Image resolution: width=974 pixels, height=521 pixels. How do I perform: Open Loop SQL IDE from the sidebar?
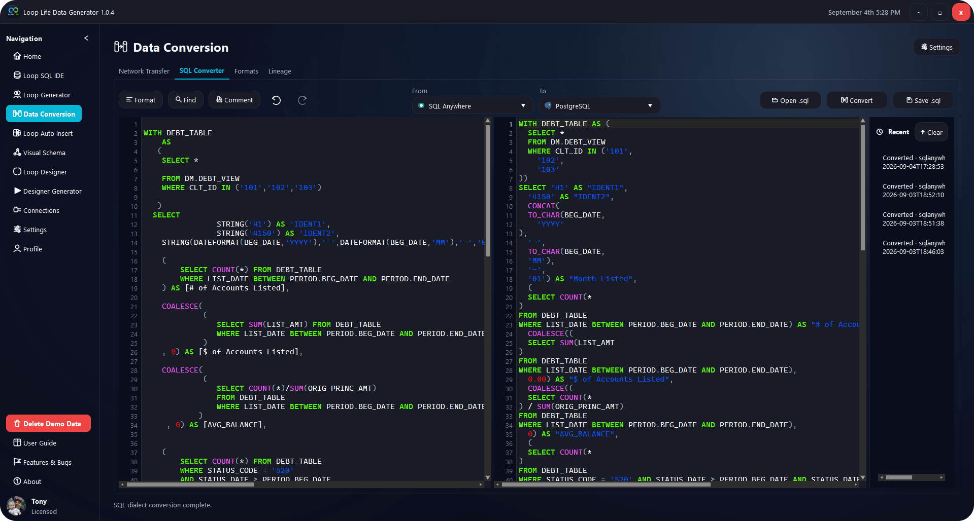tap(39, 76)
